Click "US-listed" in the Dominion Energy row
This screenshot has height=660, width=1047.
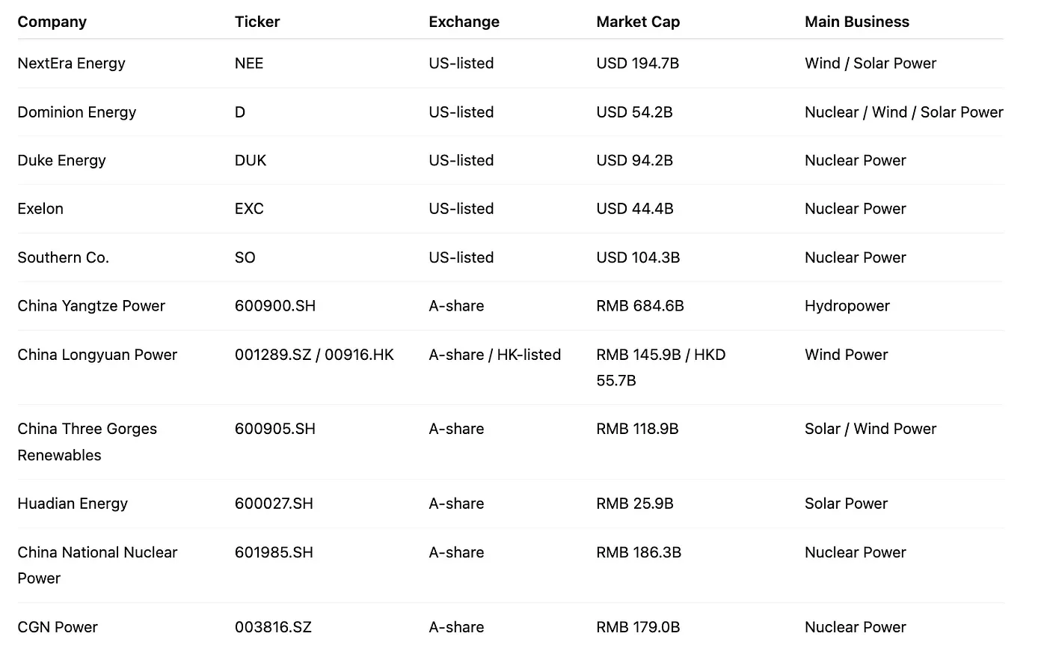click(461, 112)
